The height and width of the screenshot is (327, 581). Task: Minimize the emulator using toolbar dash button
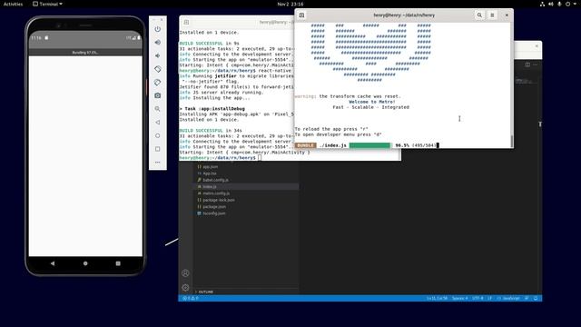[x=154, y=20]
